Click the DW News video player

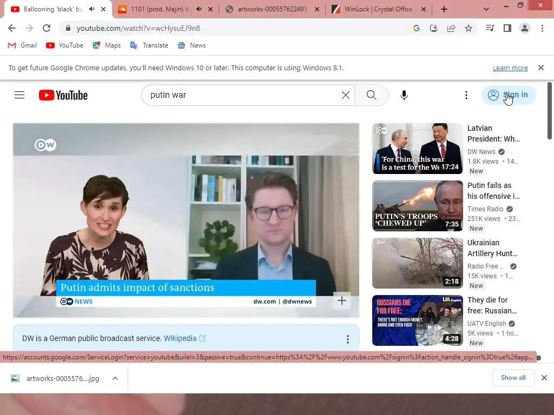186,220
